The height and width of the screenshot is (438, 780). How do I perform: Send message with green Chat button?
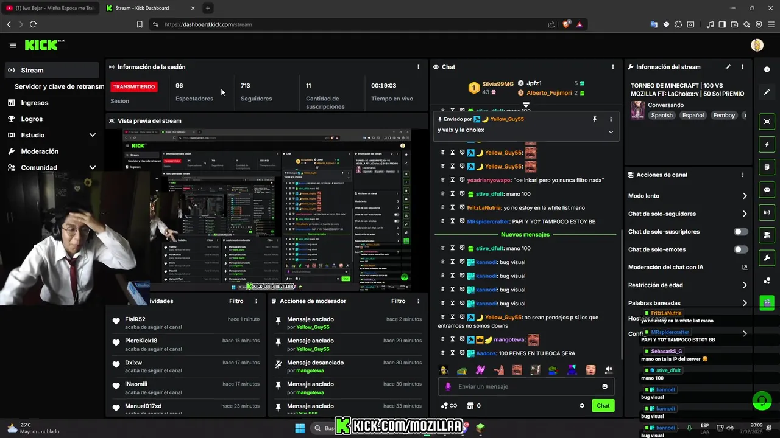point(603,406)
